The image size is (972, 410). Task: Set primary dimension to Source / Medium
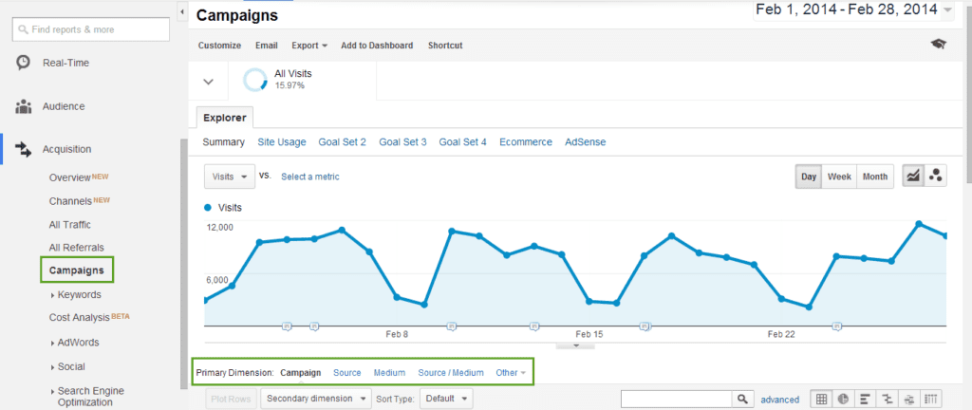[451, 373]
